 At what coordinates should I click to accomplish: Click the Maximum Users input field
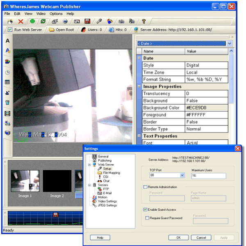click(209, 176)
